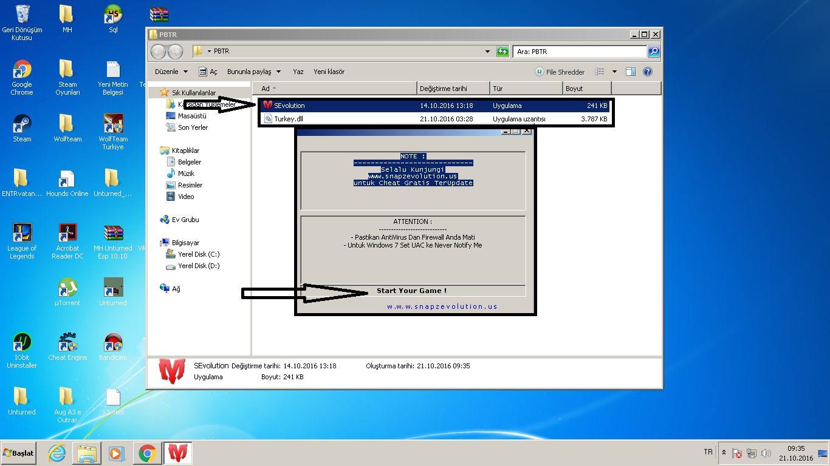Select the SEvolution application file
The width and height of the screenshot is (830, 466).
pyautogui.click(x=436, y=106)
